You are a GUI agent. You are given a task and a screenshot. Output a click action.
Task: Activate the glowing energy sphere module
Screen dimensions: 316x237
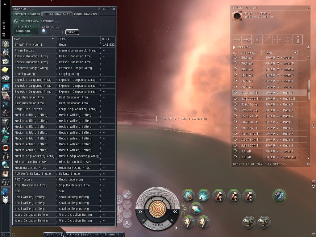pos(204,195)
